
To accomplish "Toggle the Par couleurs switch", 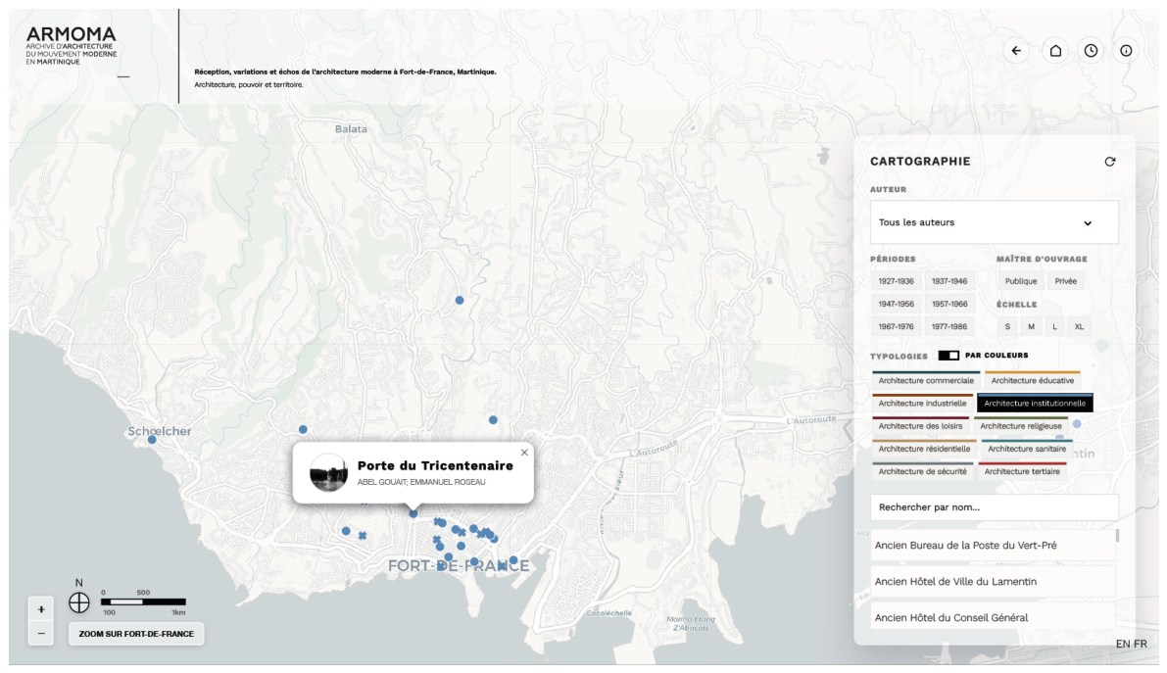I will coord(948,356).
